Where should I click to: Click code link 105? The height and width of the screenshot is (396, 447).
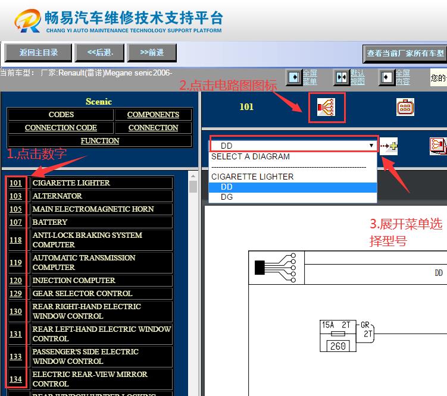click(x=15, y=209)
